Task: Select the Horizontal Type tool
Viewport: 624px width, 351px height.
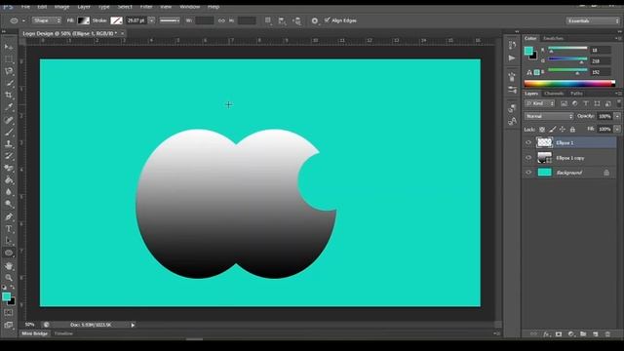Action: click(9, 229)
